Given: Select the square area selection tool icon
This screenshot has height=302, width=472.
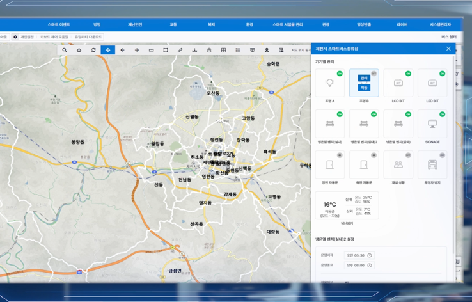Looking at the screenshot, I should pos(166,50).
